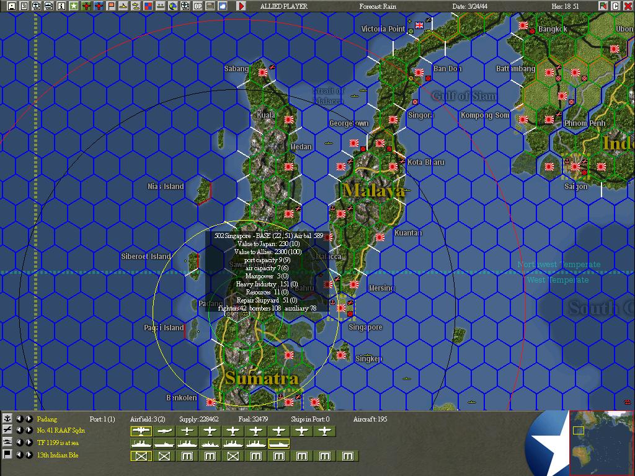Click the Siberoet Island map label

pyautogui.click(x=146, y=256)
